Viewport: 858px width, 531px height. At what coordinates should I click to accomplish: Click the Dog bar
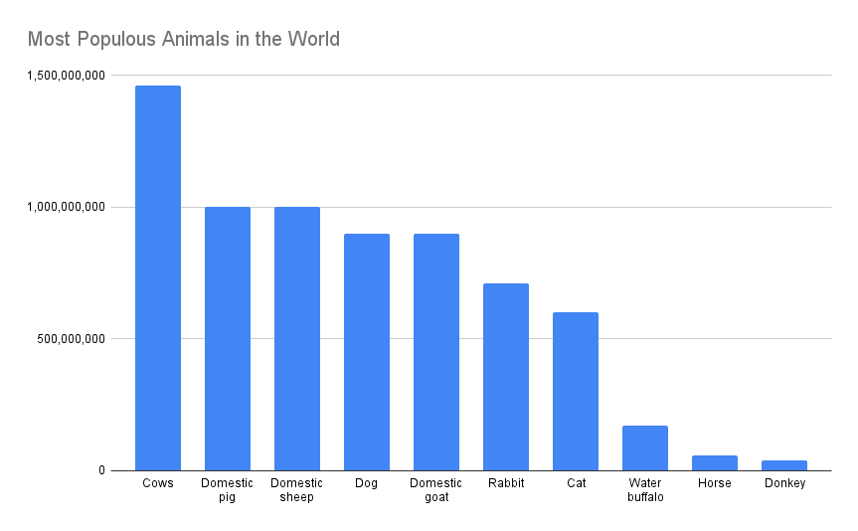pos(367,352)
